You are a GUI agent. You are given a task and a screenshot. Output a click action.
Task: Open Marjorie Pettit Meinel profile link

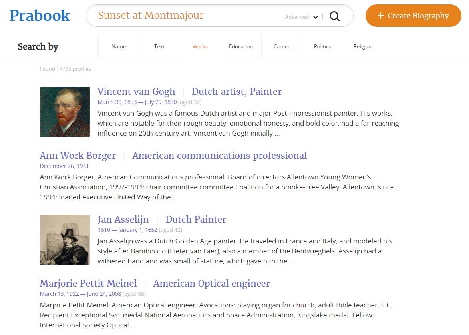(x=88, y=283)
